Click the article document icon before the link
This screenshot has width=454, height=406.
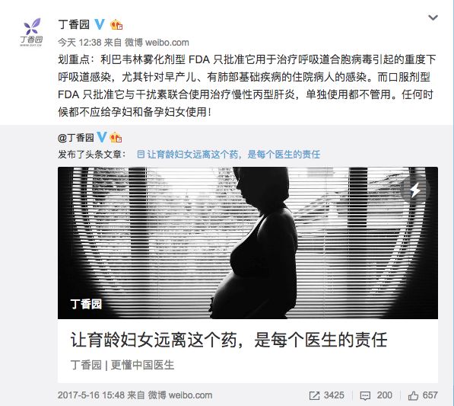[x=141, y=154]
